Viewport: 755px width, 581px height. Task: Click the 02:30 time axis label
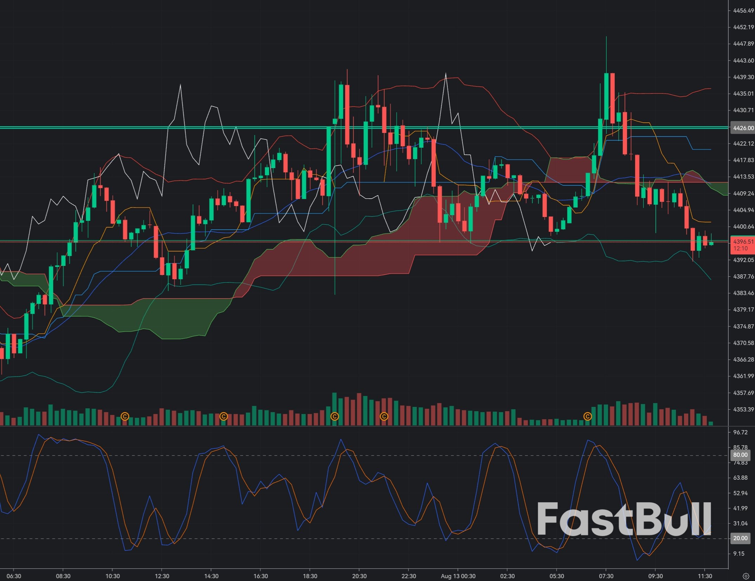pyautogui.click(x=508, y=576)
